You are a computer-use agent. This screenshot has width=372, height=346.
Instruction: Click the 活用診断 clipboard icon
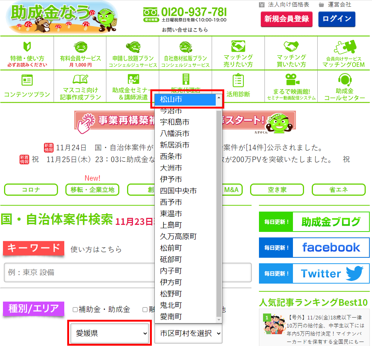pyautogui.click(x=238, y=80)
